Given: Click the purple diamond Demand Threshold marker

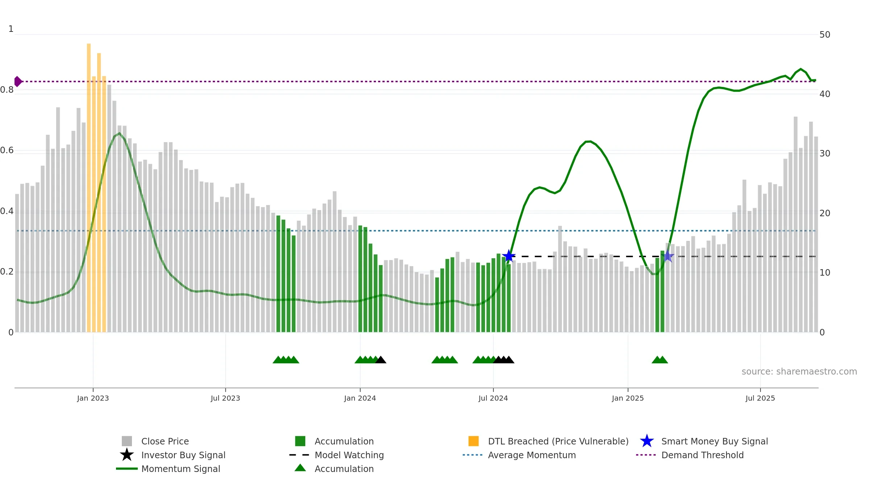Looking at the screenshot, I should point(18,81).
